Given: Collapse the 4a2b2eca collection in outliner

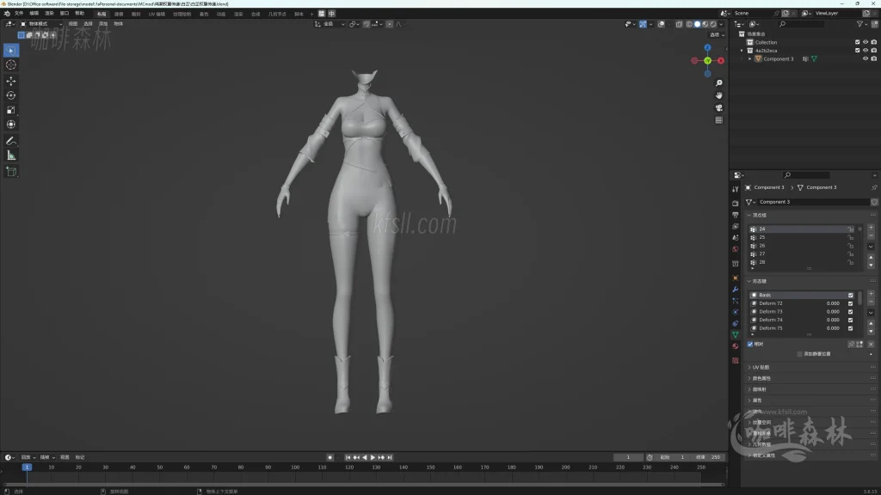Looking at the screenshot, I should click(742, 51).
